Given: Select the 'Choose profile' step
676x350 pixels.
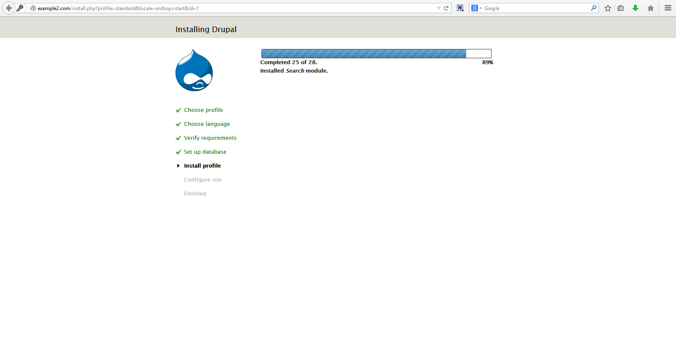Looking at the screenshot, I should 203,110.
